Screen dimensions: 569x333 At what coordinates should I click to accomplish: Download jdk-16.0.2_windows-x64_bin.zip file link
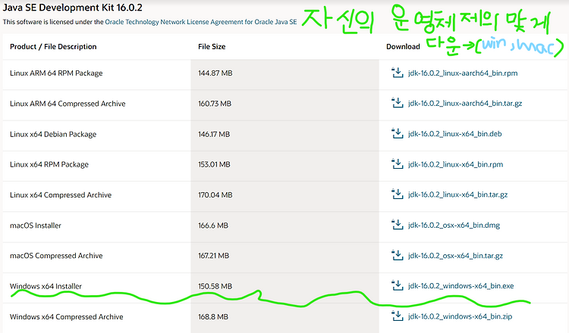pos(460,316)
